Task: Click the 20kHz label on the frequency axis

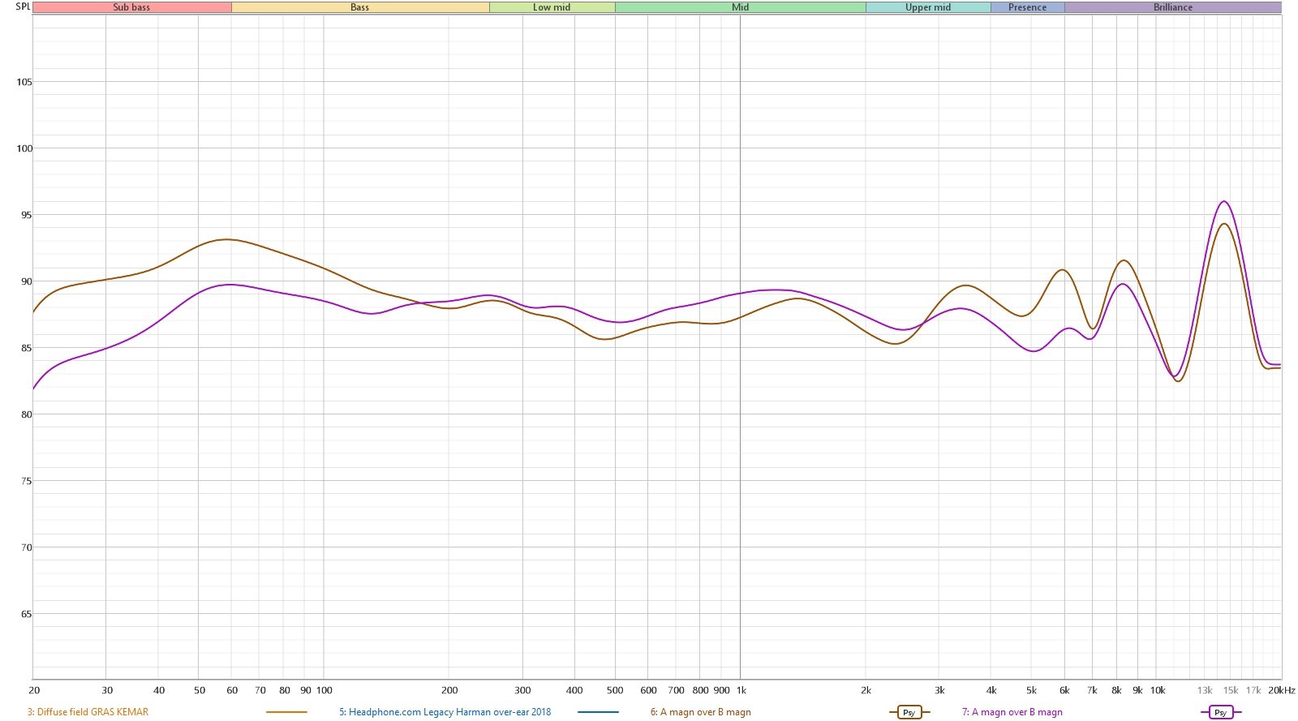Action: pos(1282,690)
